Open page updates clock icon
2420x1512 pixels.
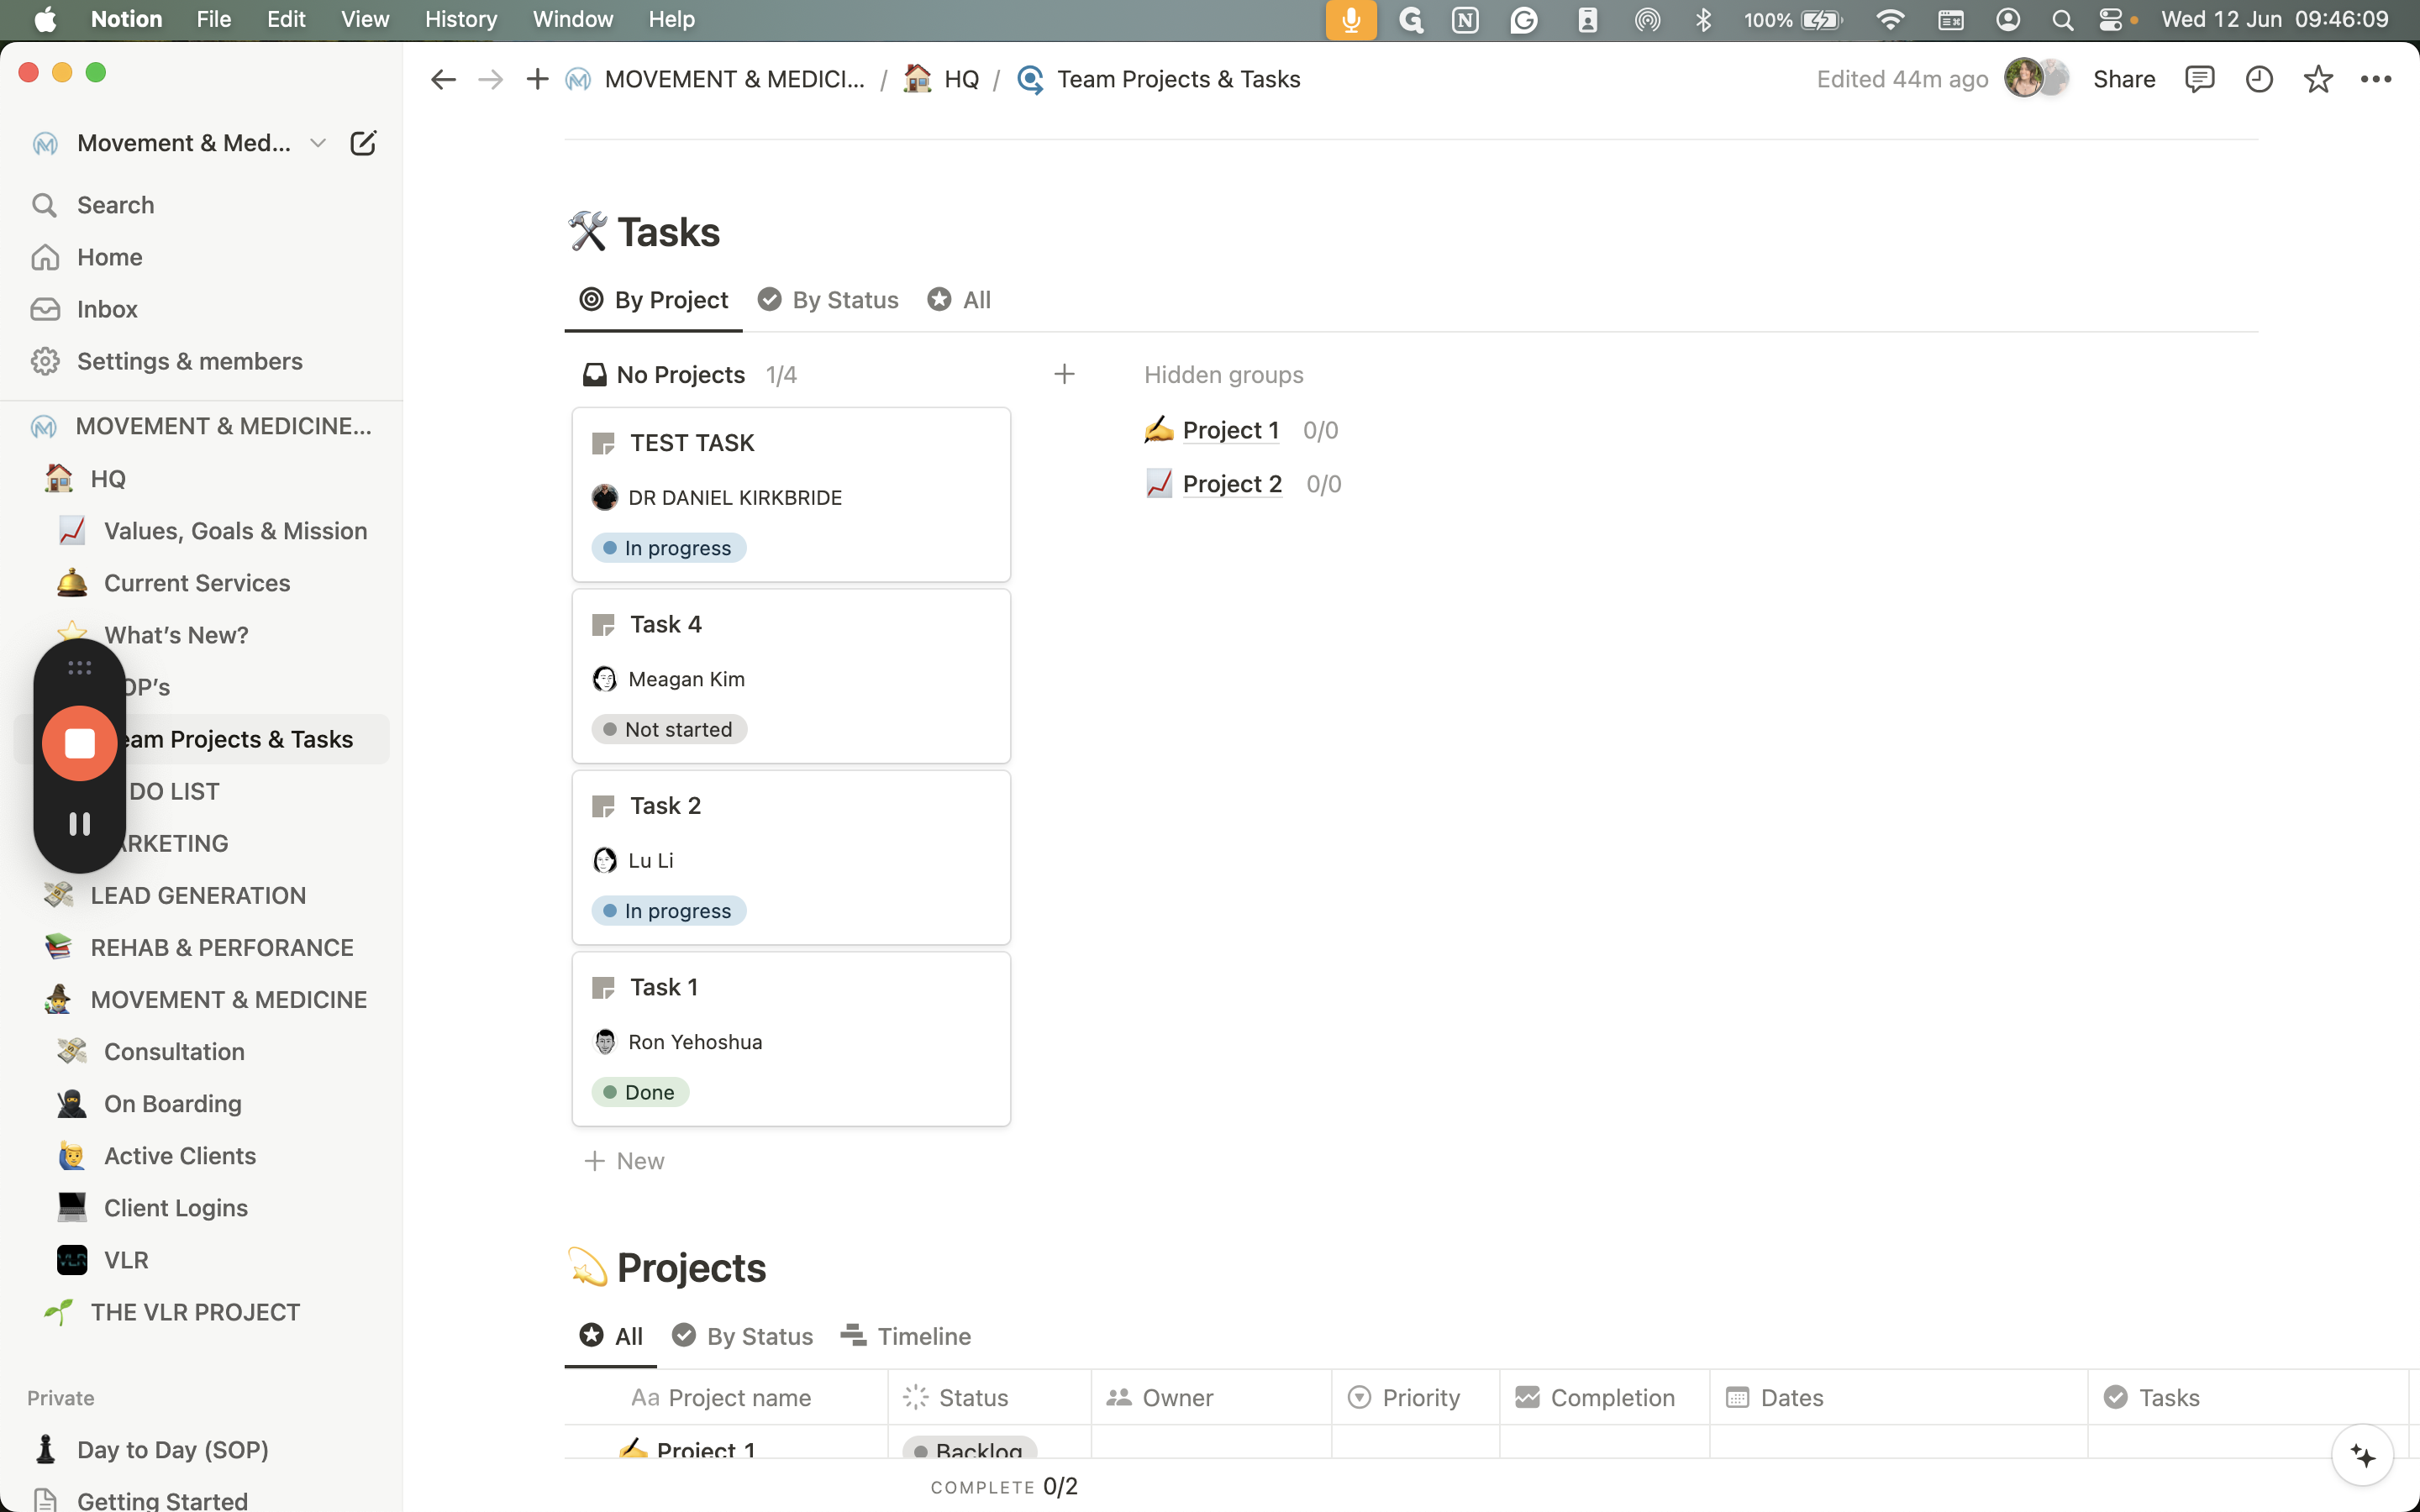click(x=2259, y=79)
